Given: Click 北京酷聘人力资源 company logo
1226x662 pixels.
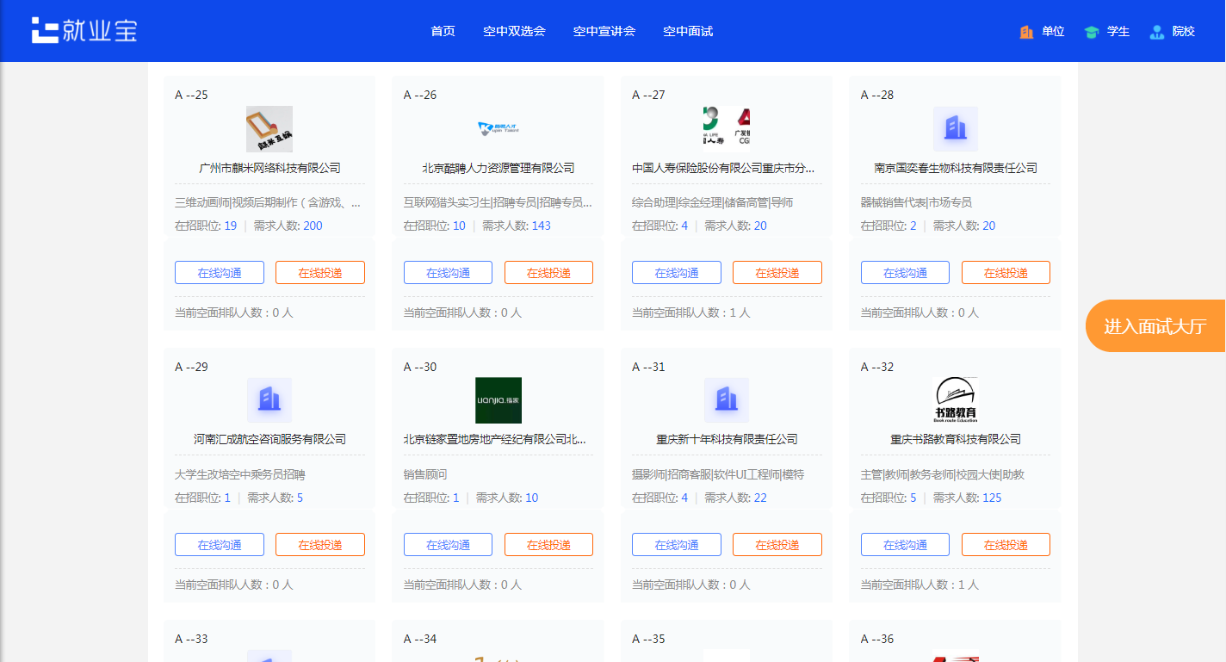Looking at the screenshot, I should [498, 129].
